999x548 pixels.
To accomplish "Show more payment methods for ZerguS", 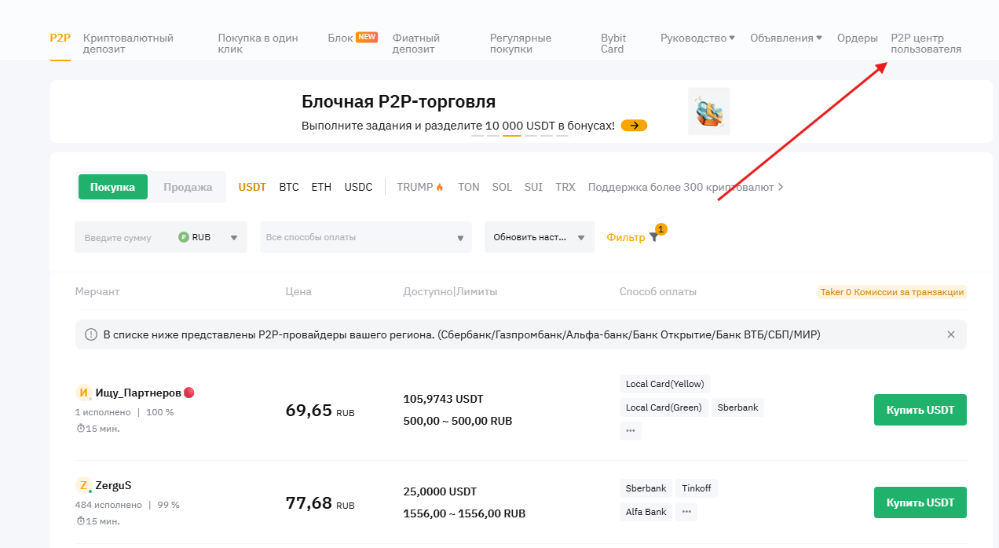I will (686, 512).
